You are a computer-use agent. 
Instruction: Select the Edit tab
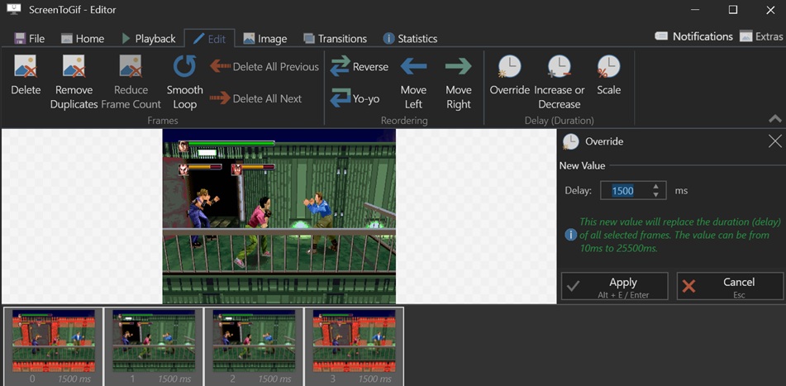tap(210, 39)
